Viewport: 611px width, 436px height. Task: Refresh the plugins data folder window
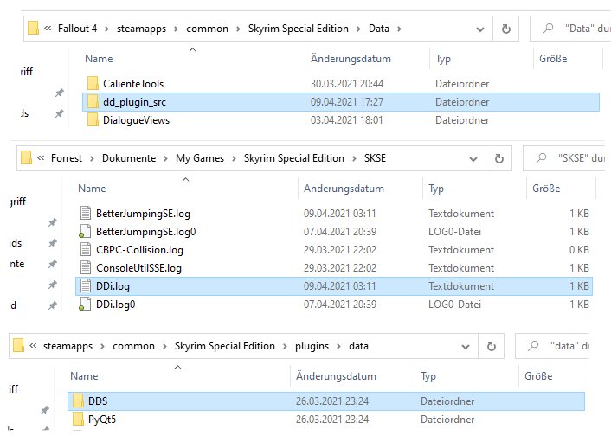click(x=491, y=346)
